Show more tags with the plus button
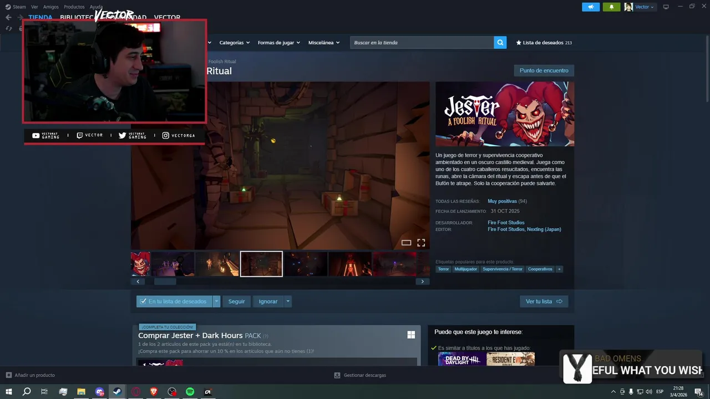The height and width of the screenshot is (399, 710). (x=559, y=269)
